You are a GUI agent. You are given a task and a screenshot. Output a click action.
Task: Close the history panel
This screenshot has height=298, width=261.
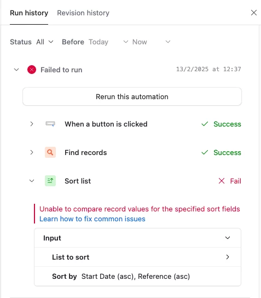tap(254, 13)
